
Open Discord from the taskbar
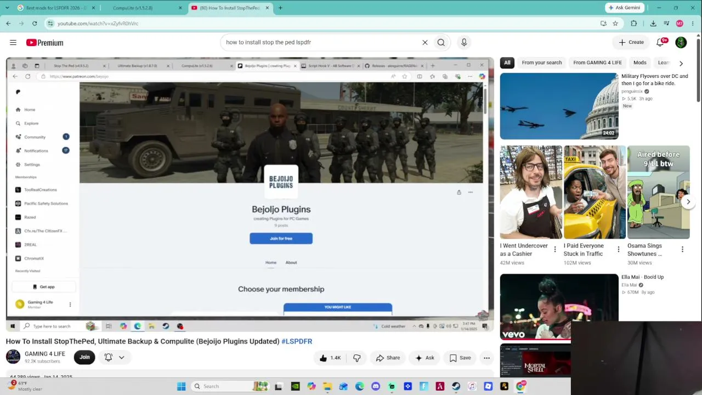(x=376, y=386)
